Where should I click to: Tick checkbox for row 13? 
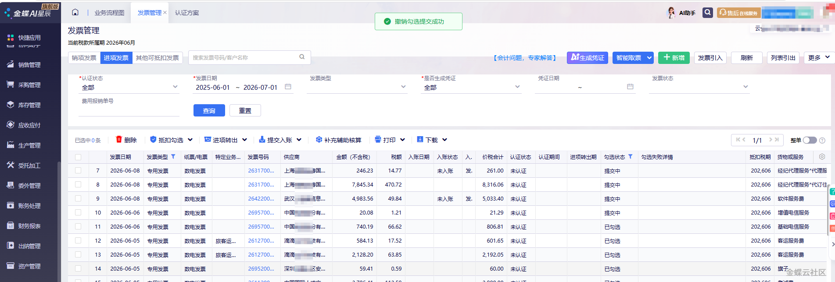pos(78,255)
